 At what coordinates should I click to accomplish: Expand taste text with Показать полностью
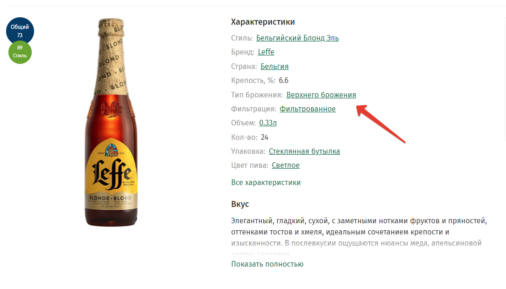point(267,264)
